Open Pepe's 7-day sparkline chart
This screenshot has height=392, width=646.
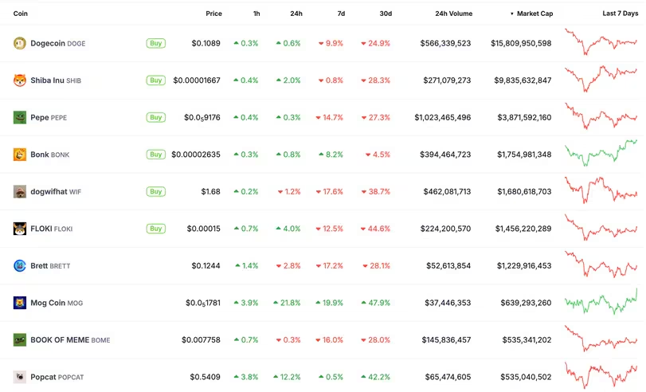[601, 116]
